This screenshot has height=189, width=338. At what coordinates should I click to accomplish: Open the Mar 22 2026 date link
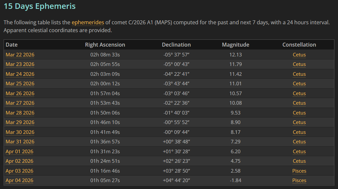tap(20, 55)
